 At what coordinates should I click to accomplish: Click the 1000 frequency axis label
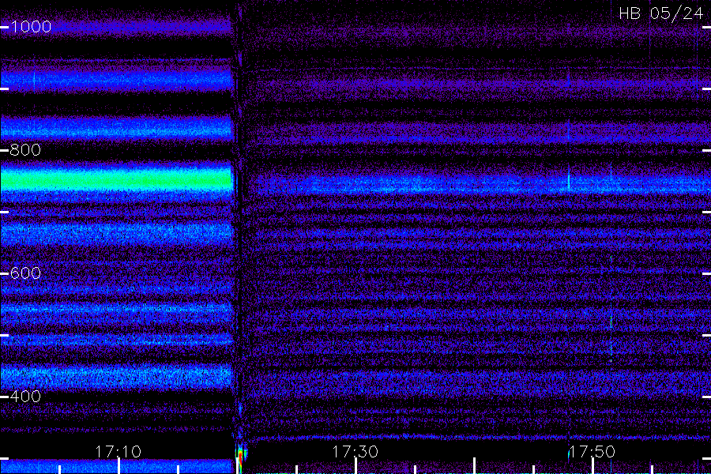click(31, 27)
